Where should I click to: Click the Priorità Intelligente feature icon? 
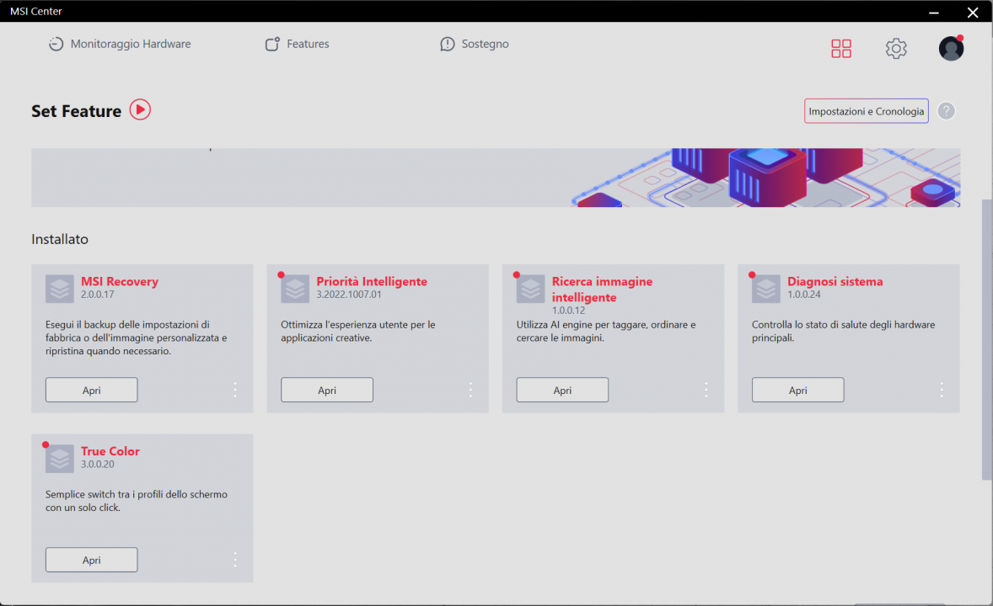coord(295,289)
